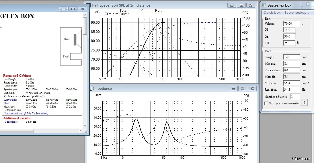Screen dimensions: 314x163
Task: Click the Number of vents field
Action: tap(295, 97)
